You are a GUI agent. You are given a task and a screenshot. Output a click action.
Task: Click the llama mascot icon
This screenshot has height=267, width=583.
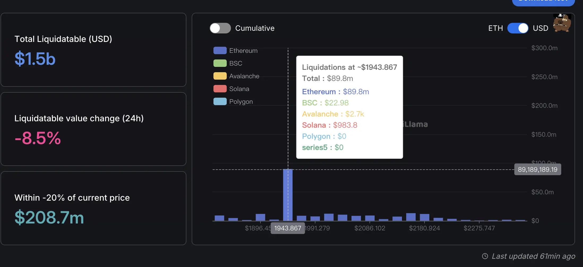[562, 23]
